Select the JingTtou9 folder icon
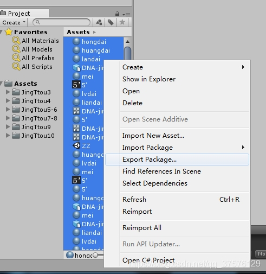Image resolution: width=266 pixels, height=274 pixels. pyautogui.click(x=16, y=127)
